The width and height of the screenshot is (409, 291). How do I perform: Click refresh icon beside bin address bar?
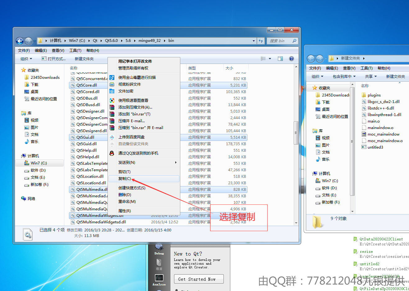tap(261, 41)
